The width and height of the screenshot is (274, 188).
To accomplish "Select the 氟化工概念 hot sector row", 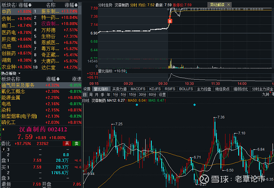I will point(41,91).
